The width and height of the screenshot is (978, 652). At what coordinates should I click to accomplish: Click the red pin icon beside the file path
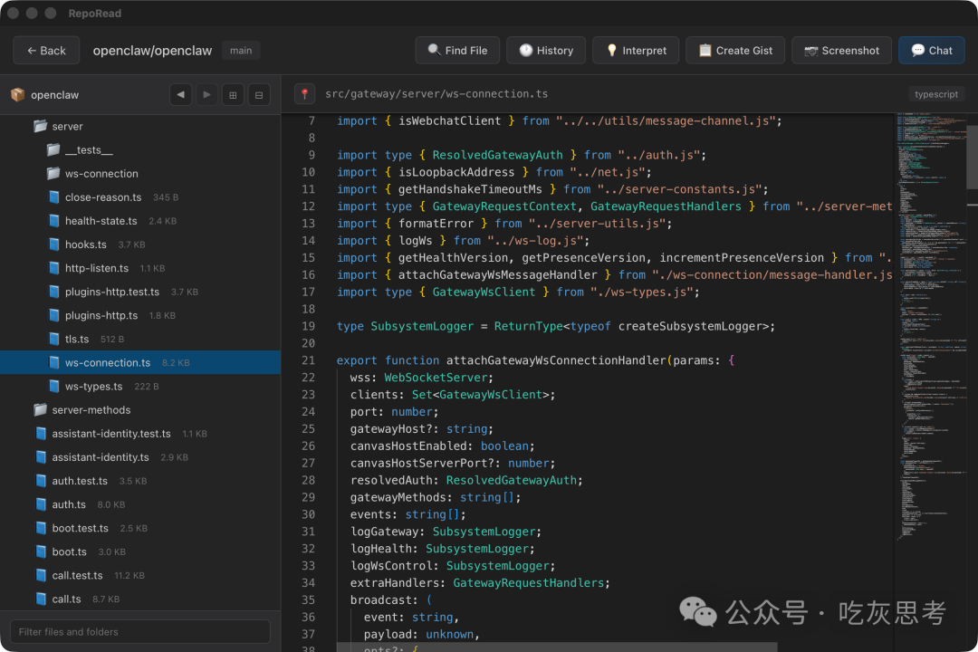pos(304,94)
